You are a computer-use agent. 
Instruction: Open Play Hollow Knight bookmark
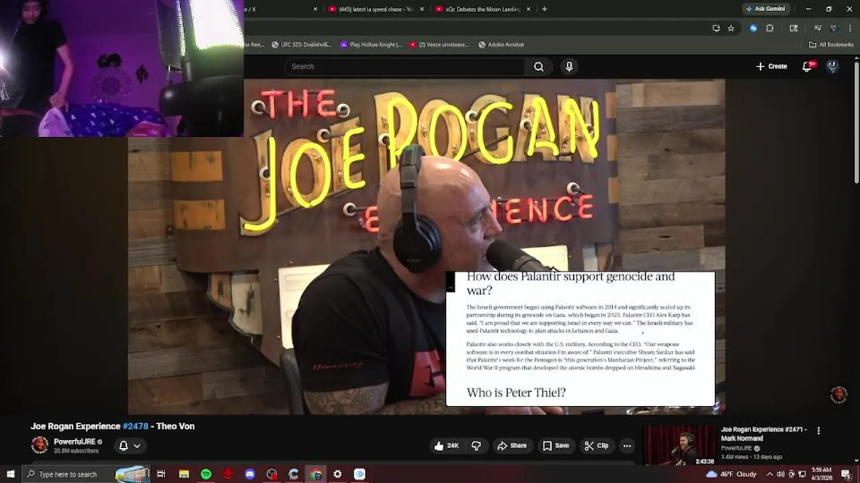click(x=371, y=45)
